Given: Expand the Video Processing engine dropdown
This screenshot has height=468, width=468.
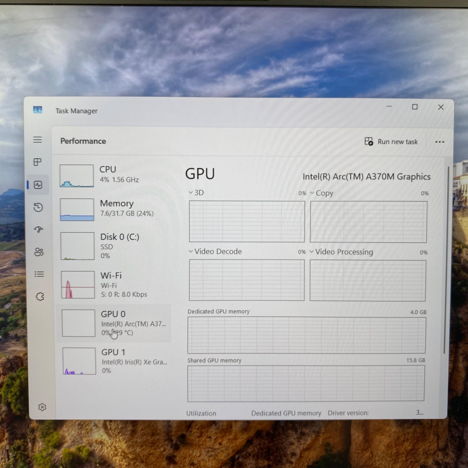Looking at the screenshot, I should (341, 252).
